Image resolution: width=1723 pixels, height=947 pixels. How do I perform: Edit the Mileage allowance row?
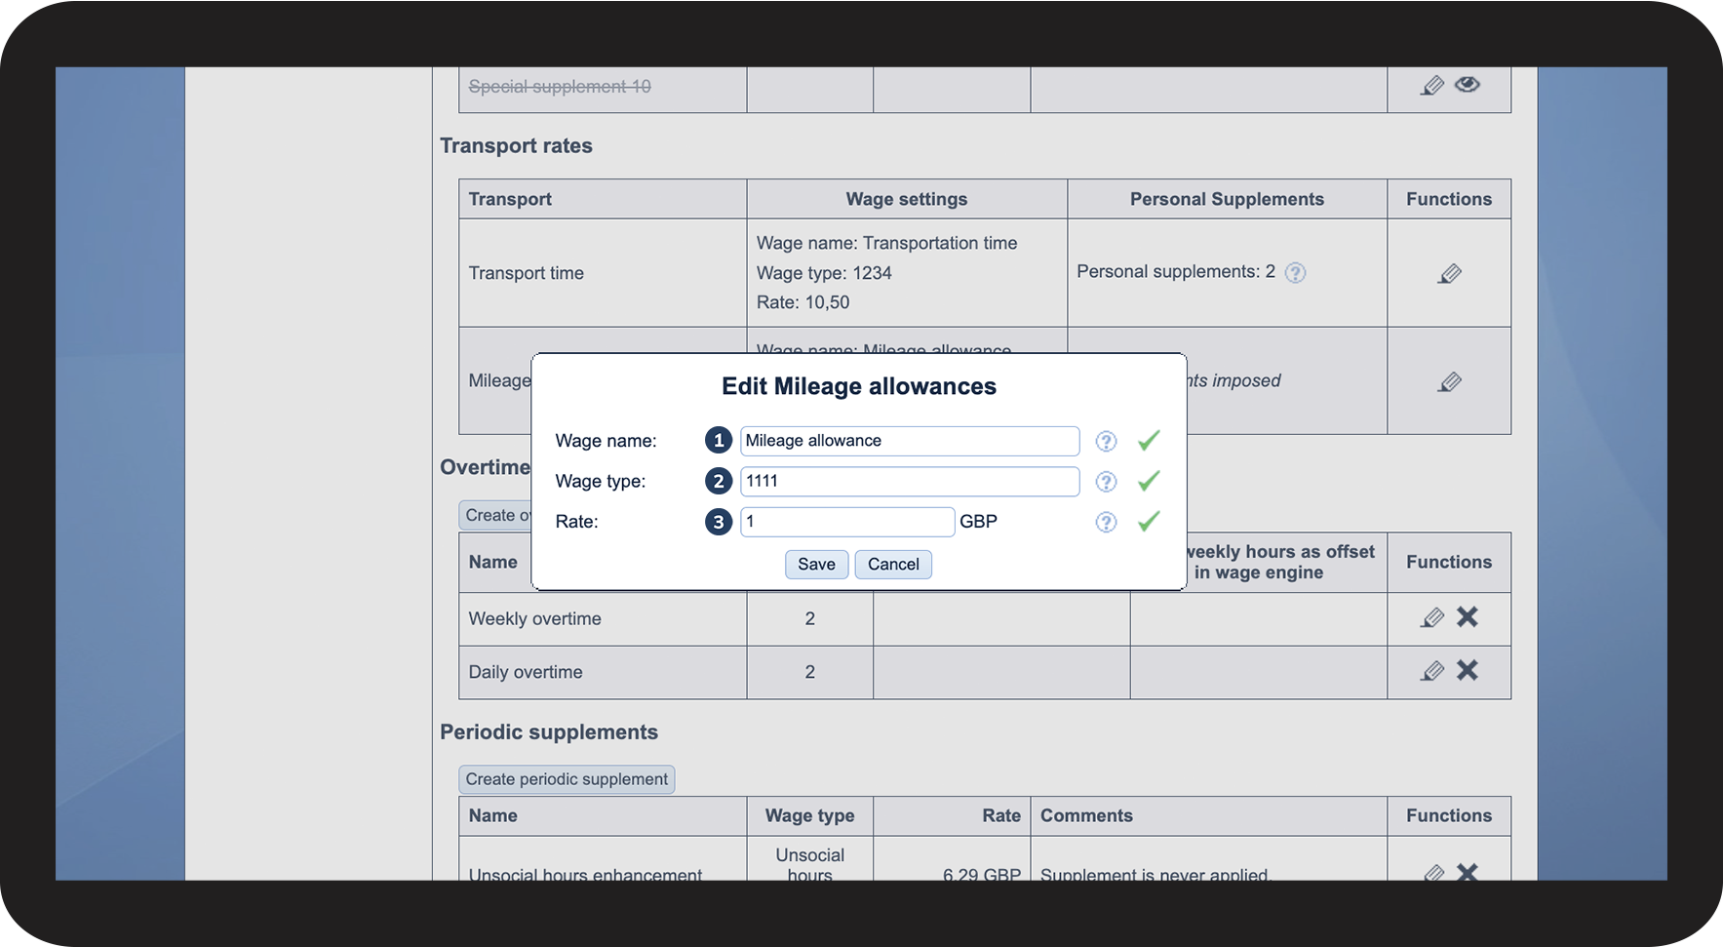(1449, 382)
